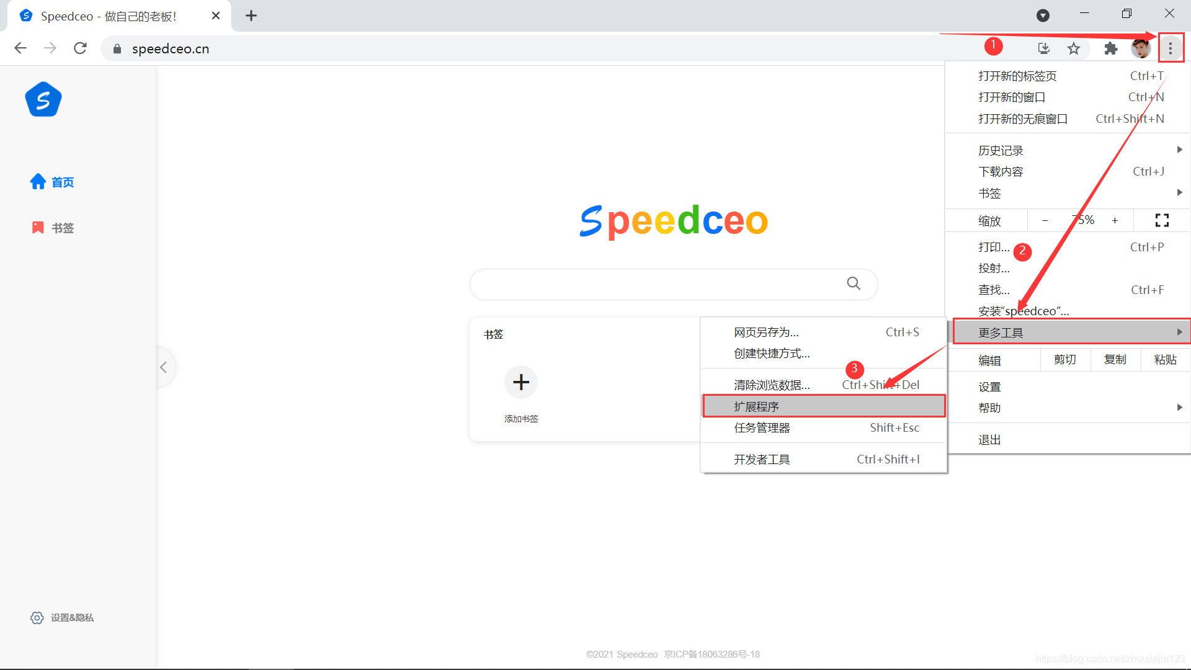The image size is (1191, 670).
Task: Click the reload page button
Action: [80, 48]
